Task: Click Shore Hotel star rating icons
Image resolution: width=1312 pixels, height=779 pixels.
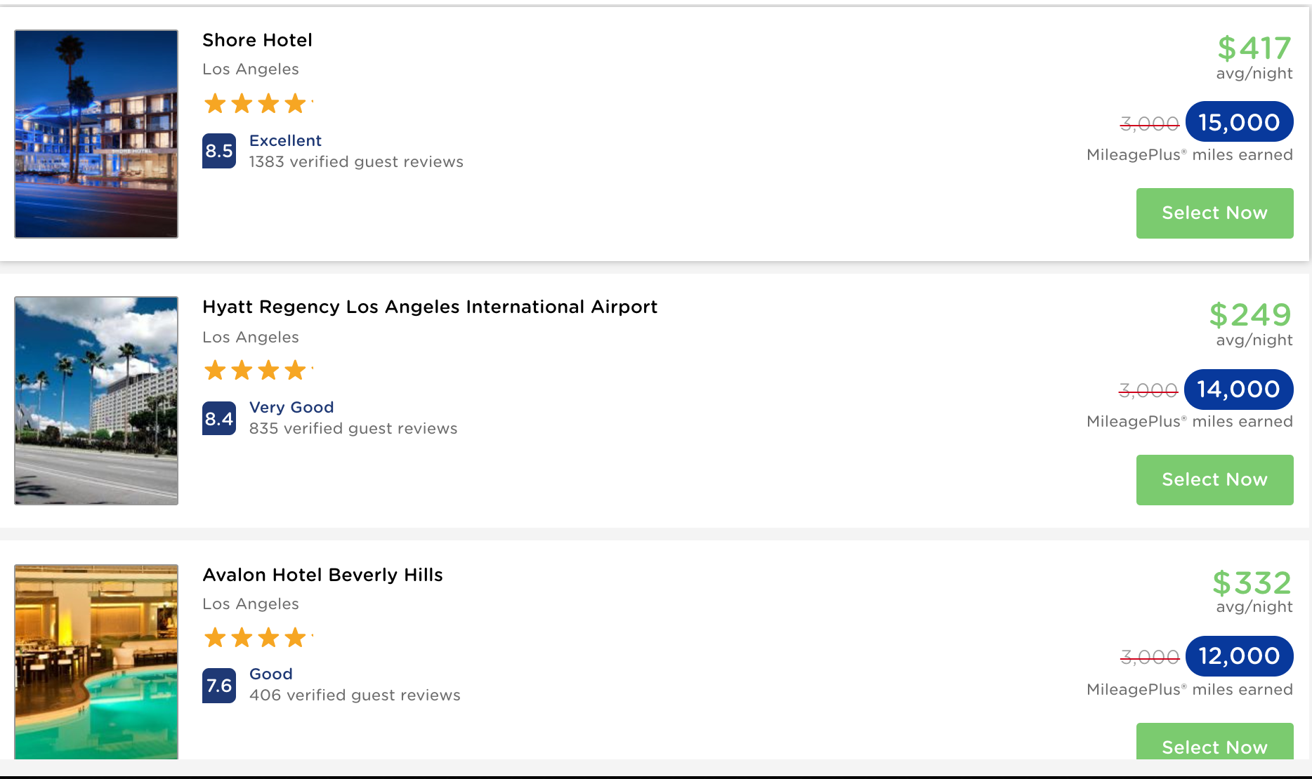Action: pos(257,104)
